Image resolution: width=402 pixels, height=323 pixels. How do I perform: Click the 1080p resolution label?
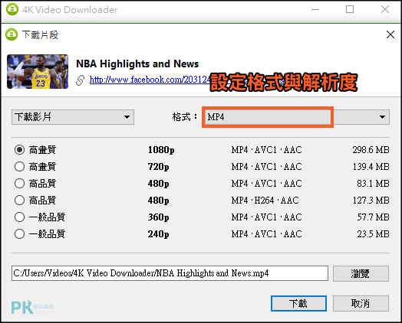(161, 150)
